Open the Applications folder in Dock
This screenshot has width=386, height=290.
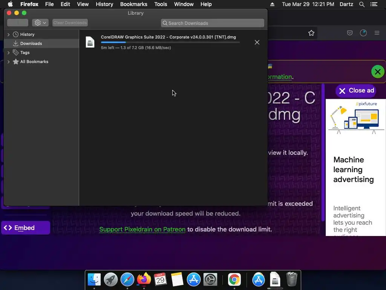tap(259, 280)
